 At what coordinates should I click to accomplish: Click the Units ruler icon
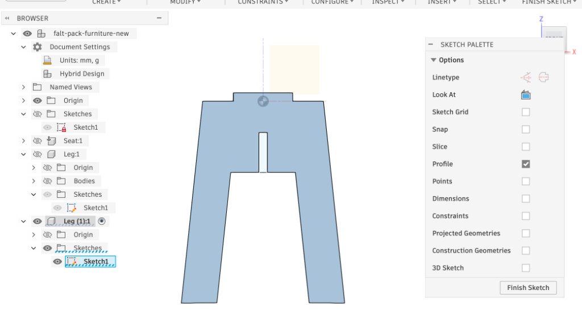point(47,60)
